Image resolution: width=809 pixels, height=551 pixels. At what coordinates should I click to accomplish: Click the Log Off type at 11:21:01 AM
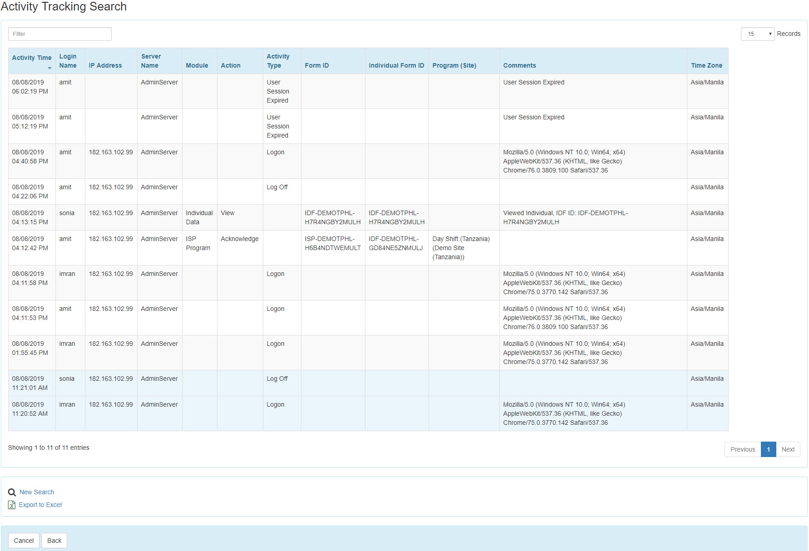(277, 379)
